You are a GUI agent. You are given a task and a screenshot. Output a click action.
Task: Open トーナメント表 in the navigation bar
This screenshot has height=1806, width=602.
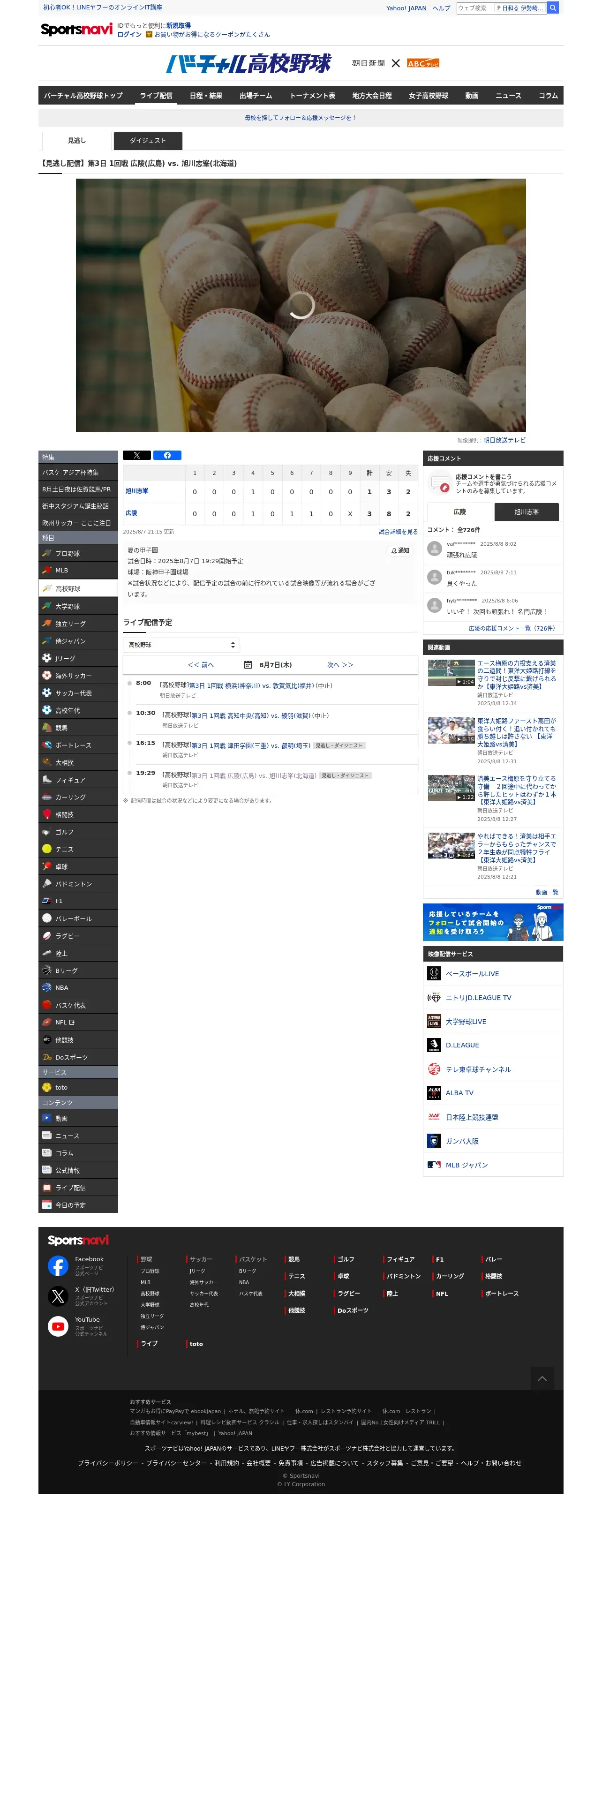tap(313, 95)
